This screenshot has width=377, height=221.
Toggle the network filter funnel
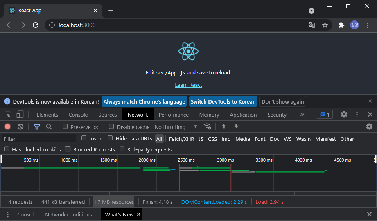[37, 127]
